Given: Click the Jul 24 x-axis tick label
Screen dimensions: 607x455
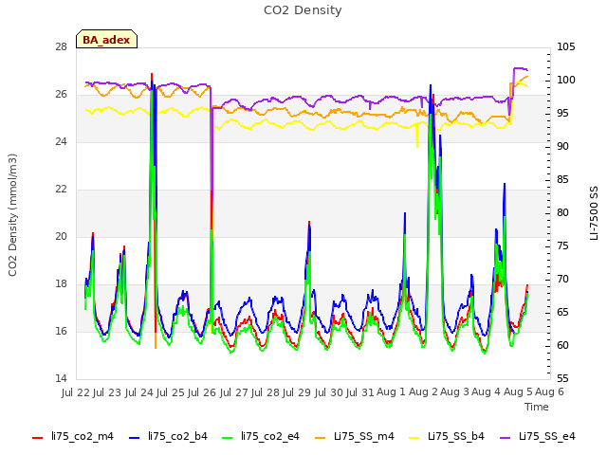Looking at the screenshot, I should pos(139,392).
